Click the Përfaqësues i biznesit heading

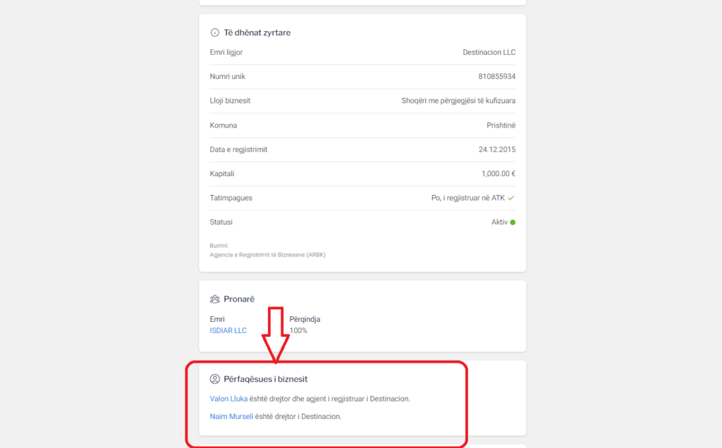(265, 380)
